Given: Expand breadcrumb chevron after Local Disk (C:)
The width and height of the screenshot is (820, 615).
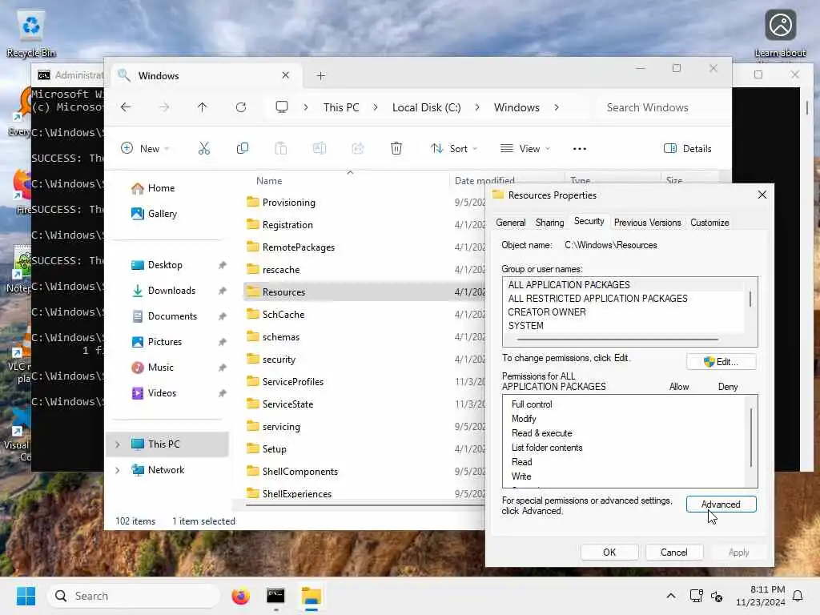Looking at the screenshot, I should pyautogui.click(x=477, y=107).
